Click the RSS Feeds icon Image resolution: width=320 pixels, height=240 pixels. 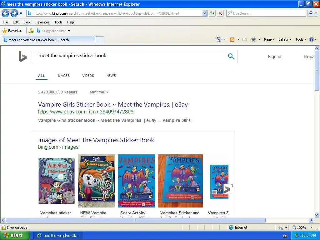(232, 40)
